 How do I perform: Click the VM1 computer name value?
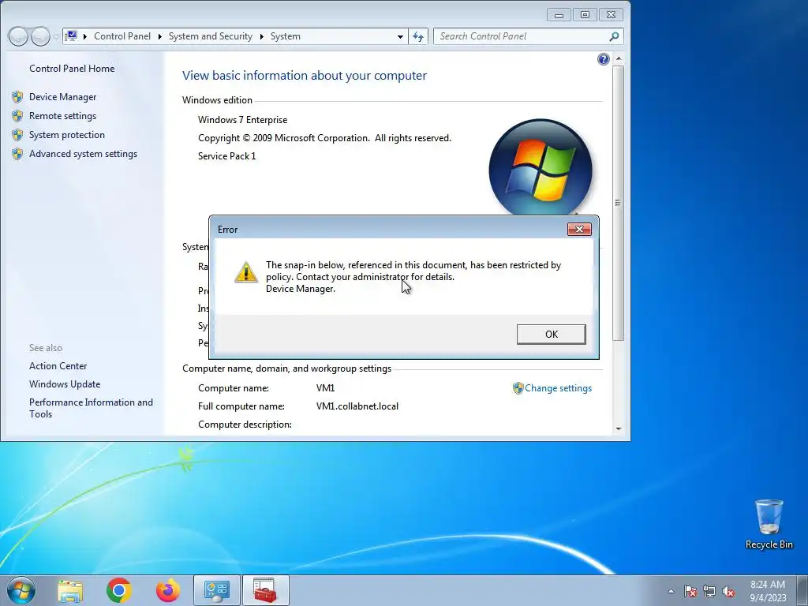[326, 388]
